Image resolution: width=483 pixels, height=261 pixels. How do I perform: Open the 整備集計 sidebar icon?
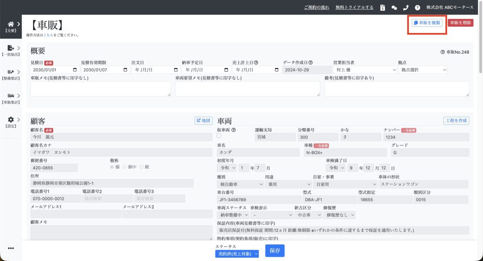10,72
